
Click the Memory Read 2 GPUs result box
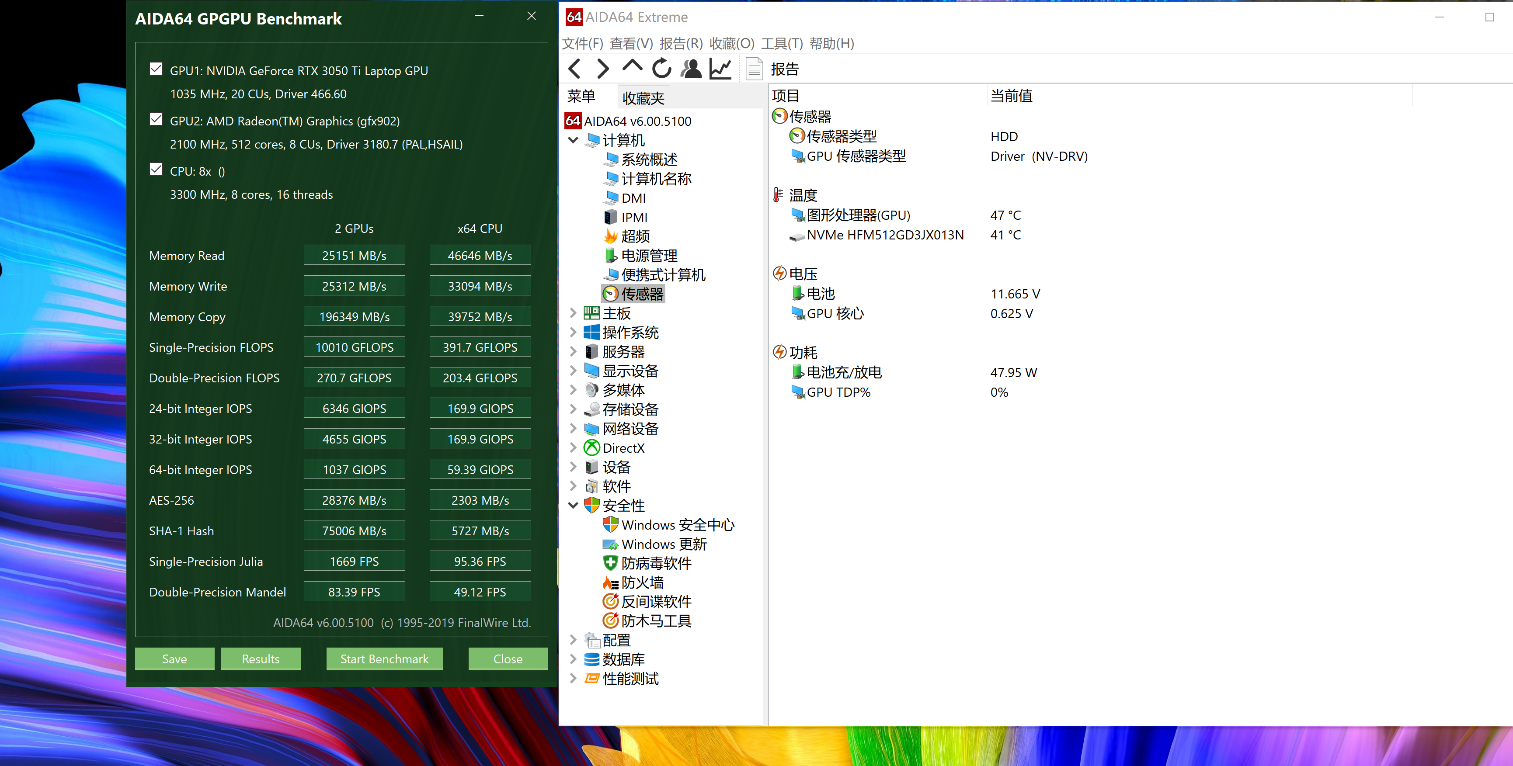[x=354, y=255]
